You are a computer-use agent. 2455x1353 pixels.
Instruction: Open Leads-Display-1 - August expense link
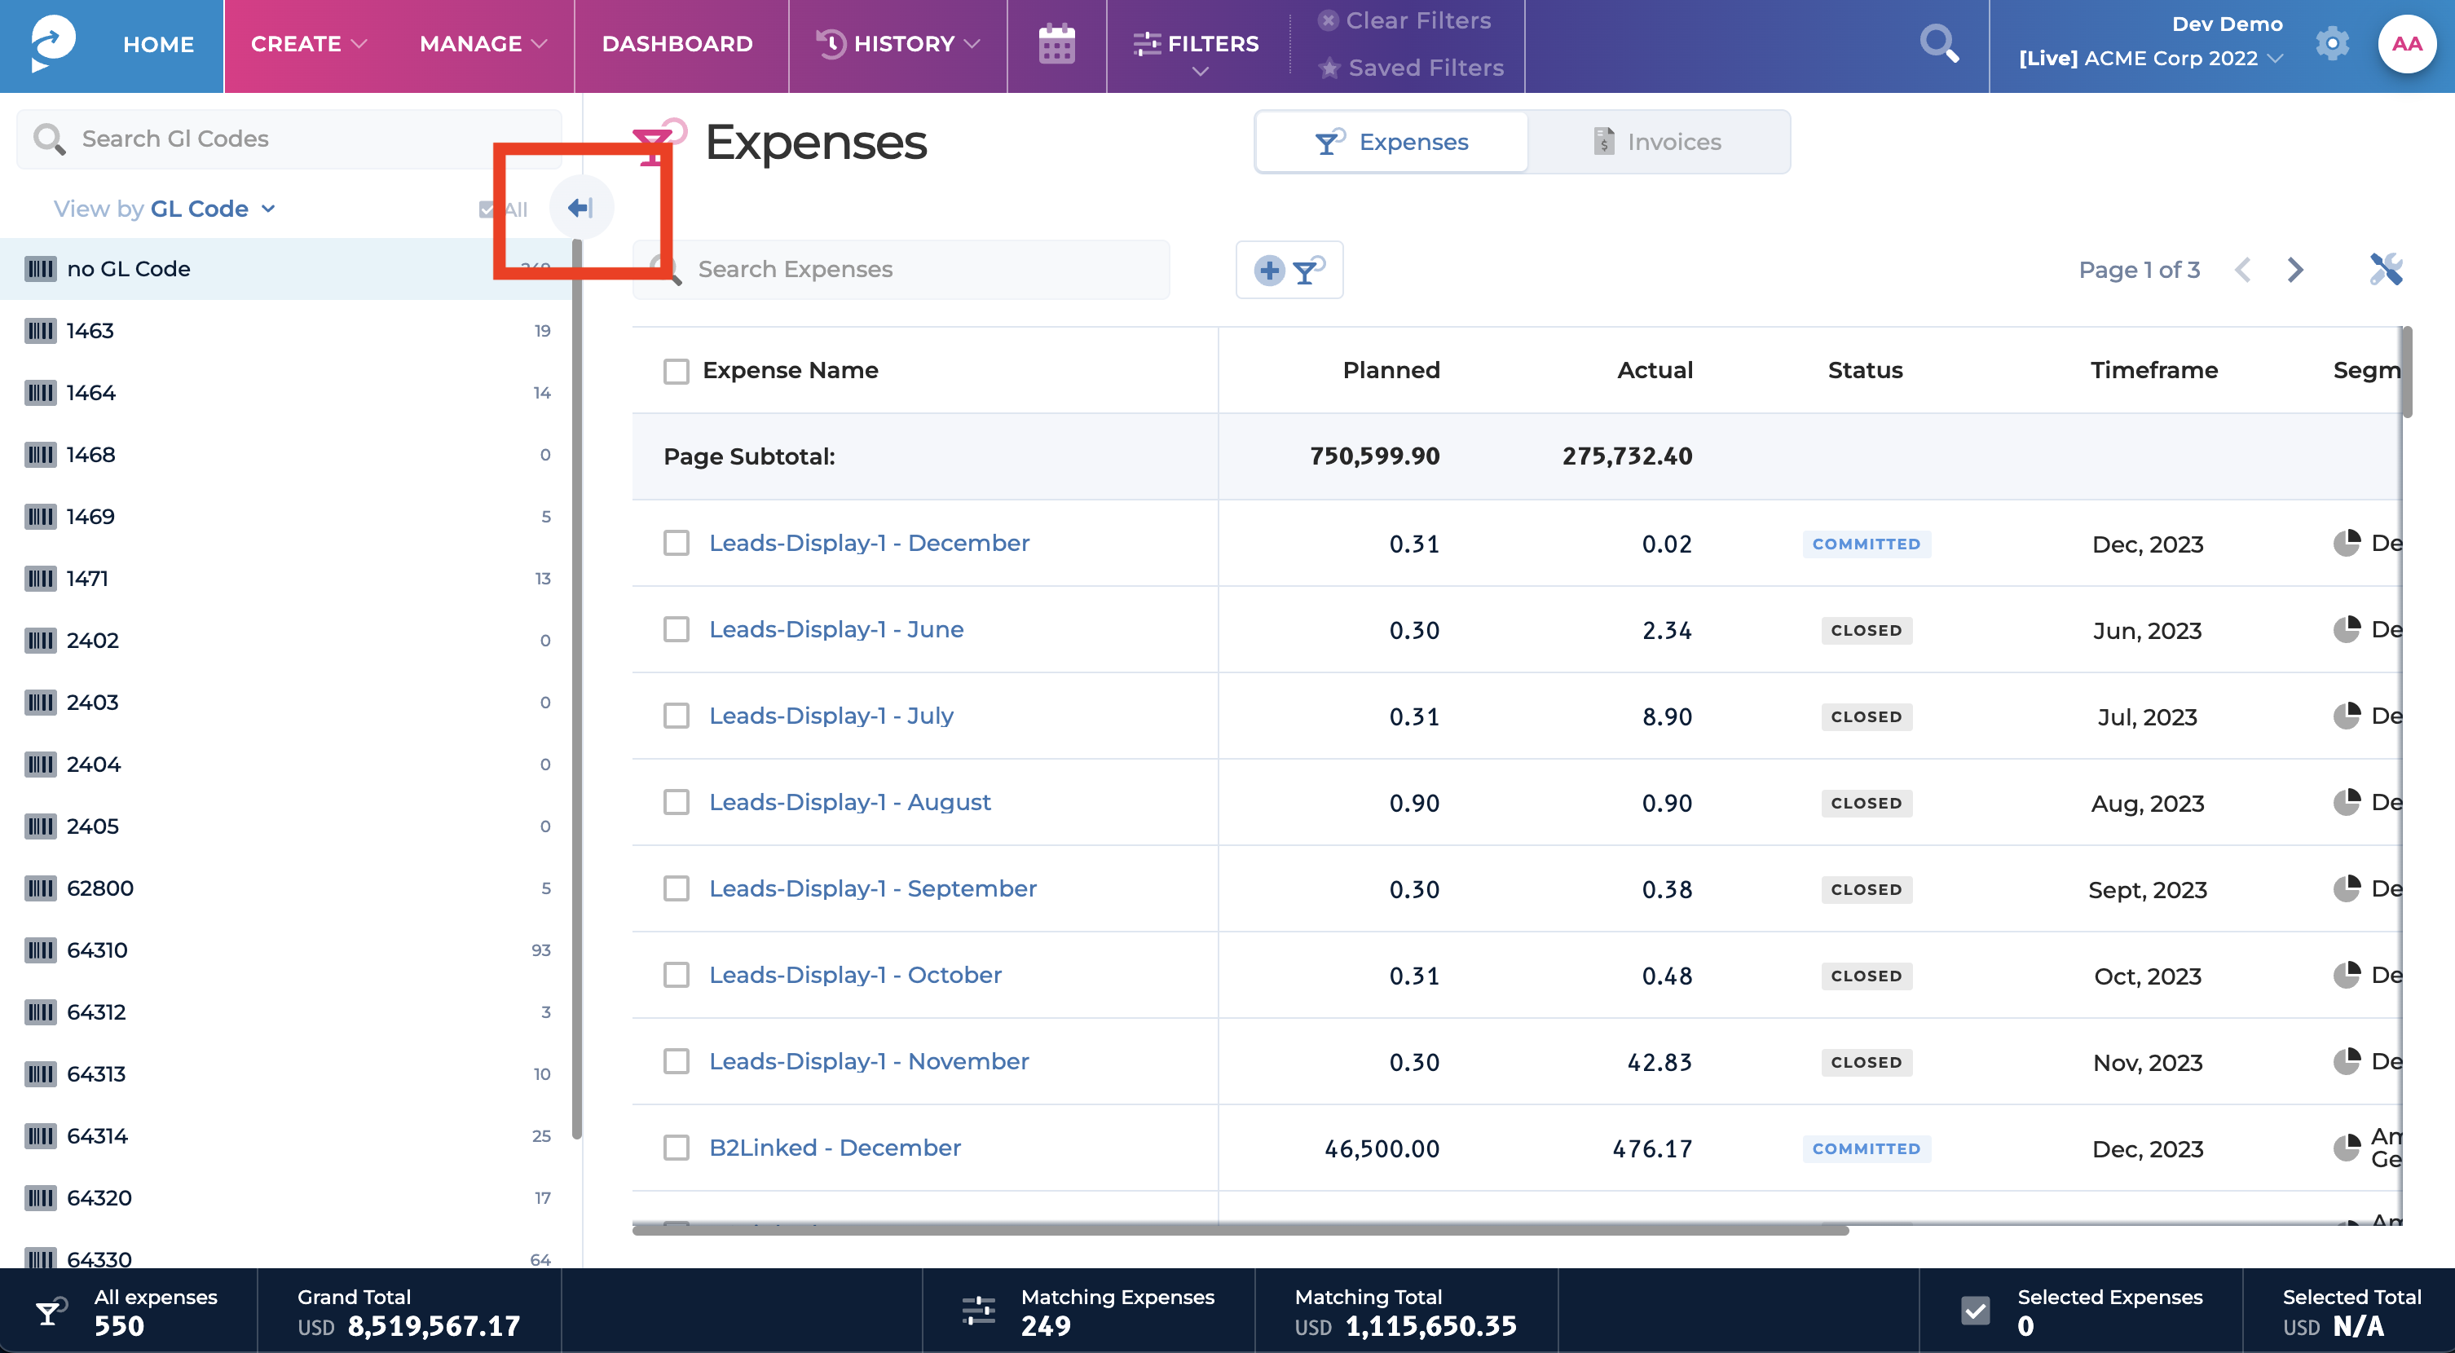pos(850,802)
